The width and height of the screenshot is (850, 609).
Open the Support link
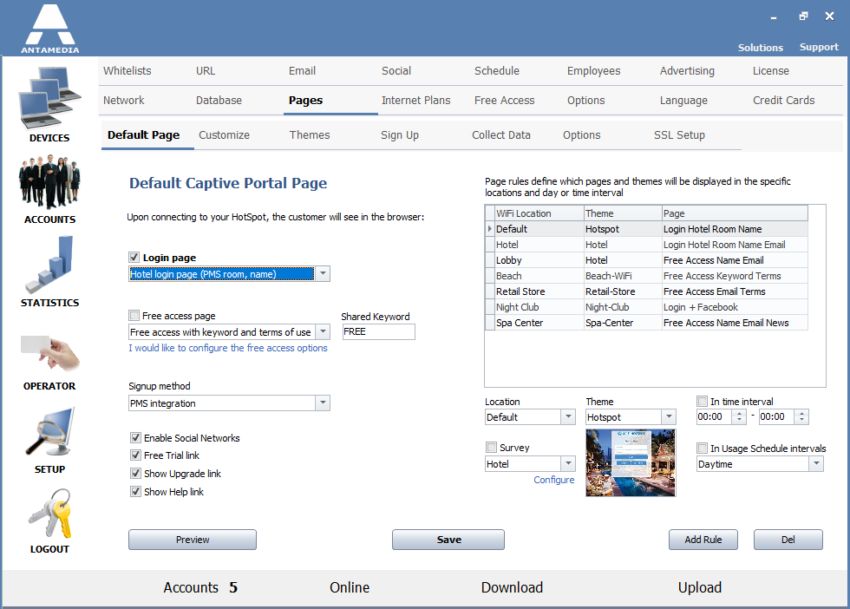click(x=819, y=47)
